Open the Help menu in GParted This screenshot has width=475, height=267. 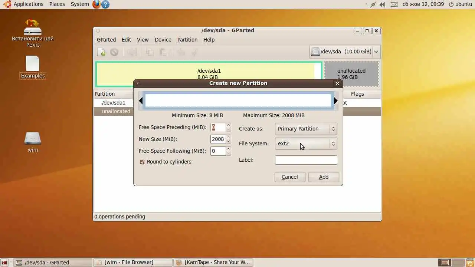[209, 40]
